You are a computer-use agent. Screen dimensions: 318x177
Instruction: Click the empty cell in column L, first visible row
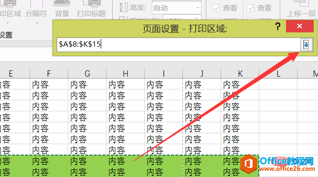coord(278,84)
